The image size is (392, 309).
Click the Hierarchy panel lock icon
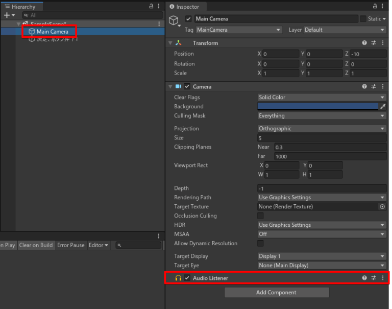(x=151, y=6)
